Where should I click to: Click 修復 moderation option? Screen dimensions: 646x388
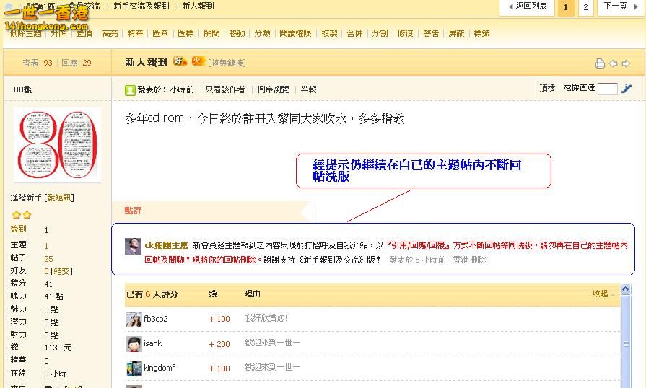pyautogui.click(x=406, y=33)
